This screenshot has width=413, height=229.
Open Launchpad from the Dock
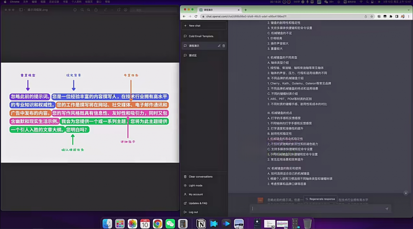pos(120,224)
